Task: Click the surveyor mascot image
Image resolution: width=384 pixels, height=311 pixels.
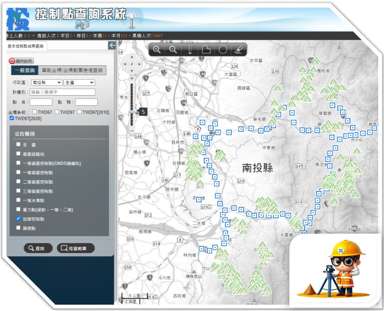Action: [x=336, y=269]
